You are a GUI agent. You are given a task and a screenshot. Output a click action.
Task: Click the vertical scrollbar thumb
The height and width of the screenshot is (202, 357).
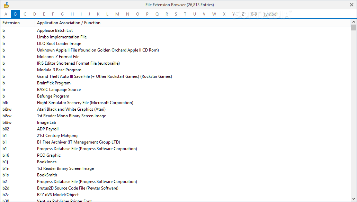(x=354, y=28)
